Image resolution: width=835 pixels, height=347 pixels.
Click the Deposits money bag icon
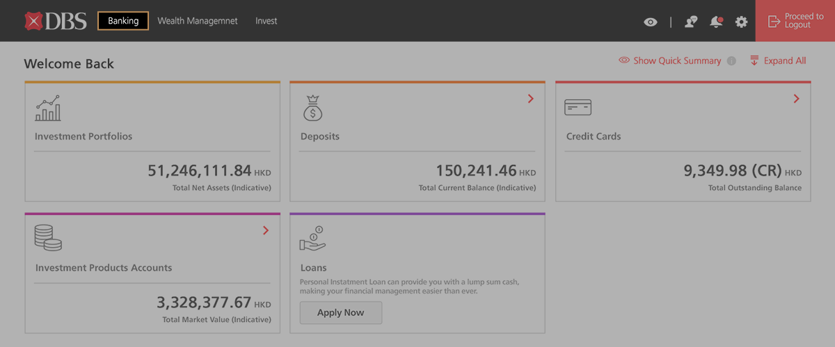pos(312,108)
